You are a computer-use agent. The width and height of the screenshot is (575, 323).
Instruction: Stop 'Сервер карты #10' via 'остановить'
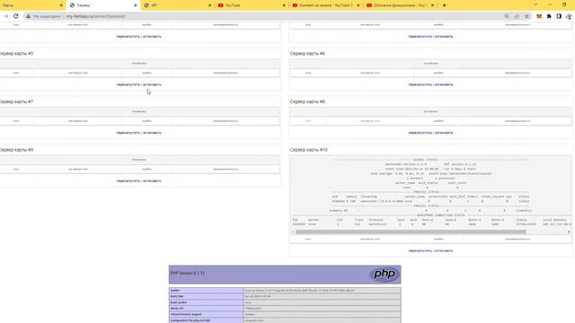444,251
